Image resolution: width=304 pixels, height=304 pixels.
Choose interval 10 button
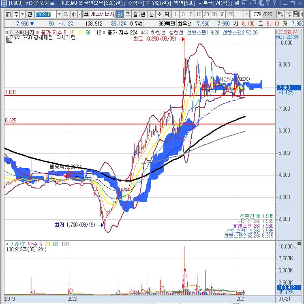pyautogui.click(x=199, y=14)
